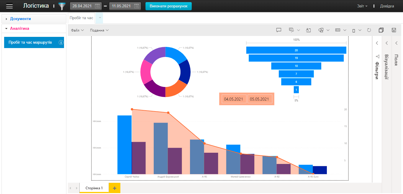Open the Файл menu
403x194 pixels.
(x=77, y=30)
